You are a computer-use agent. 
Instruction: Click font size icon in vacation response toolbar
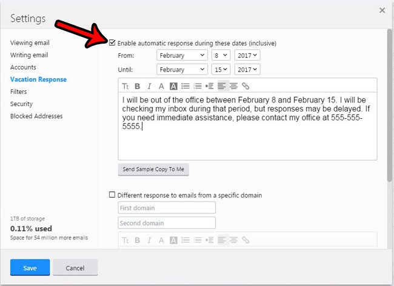tap(125, 87)
